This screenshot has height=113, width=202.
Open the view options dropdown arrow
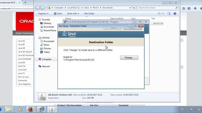click(x=163, y=13)
